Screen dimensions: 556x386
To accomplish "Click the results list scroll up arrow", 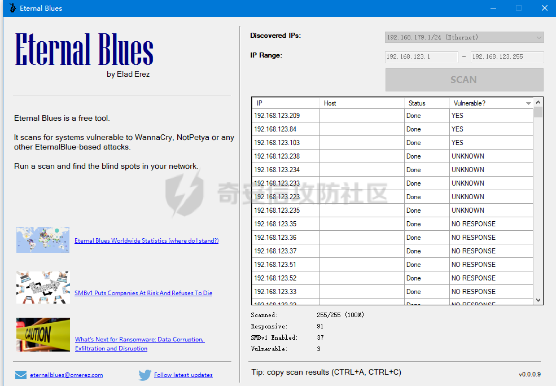I will (x=539, y=103).
